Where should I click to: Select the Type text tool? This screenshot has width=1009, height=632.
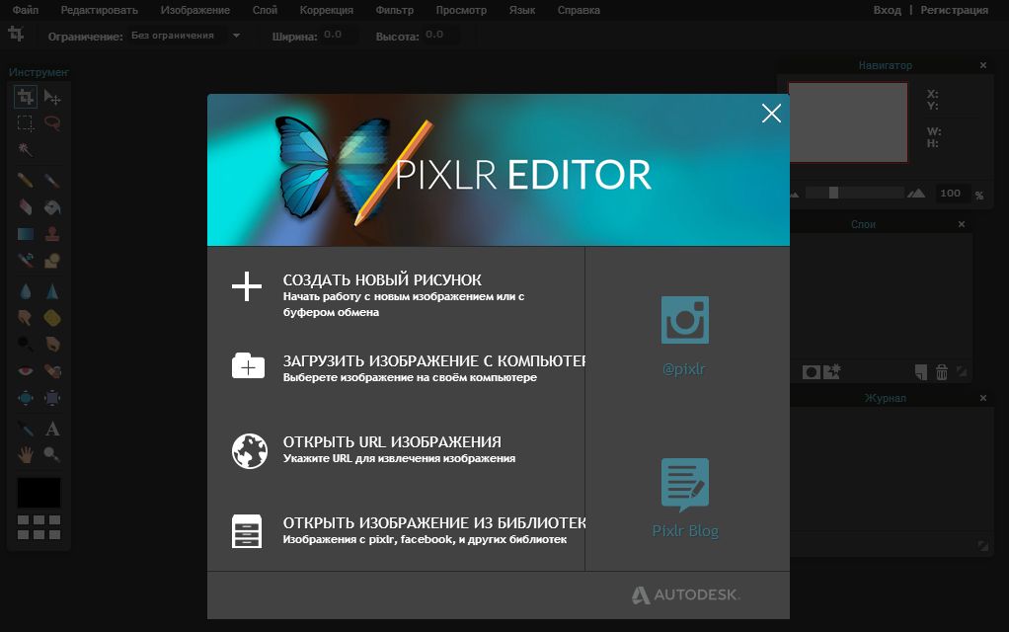point(52,428)
